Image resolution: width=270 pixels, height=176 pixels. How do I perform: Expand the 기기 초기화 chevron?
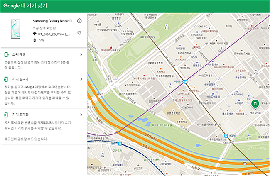(x=81, y=115)
